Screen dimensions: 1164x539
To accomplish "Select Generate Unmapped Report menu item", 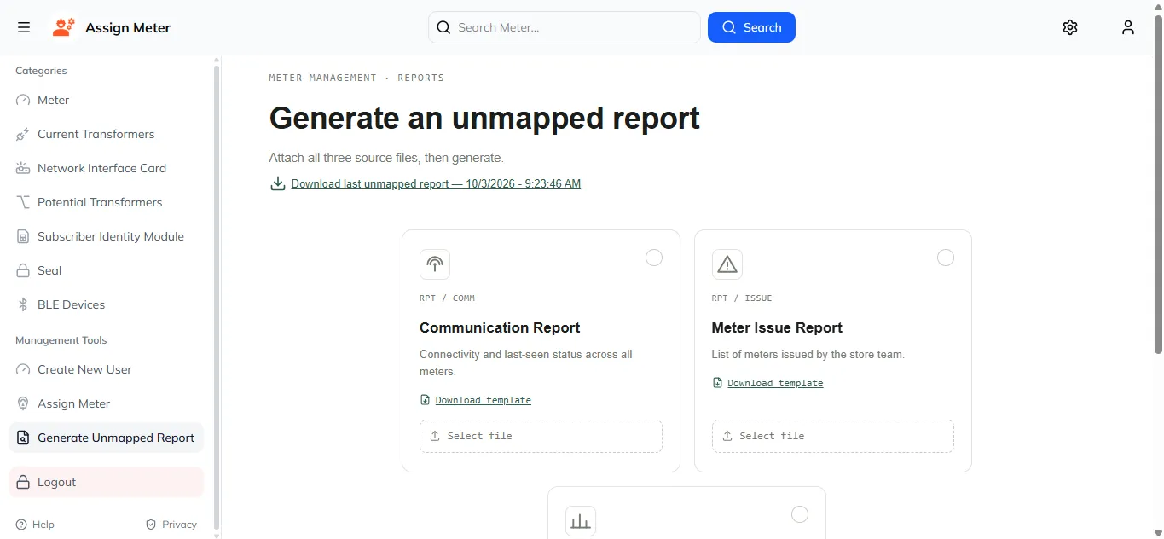I will tap(107, 438).
